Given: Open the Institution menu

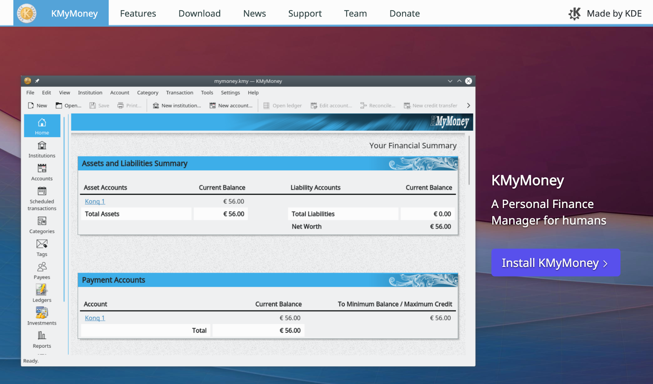Looking at the screenshot, I should tap(90, 93).
